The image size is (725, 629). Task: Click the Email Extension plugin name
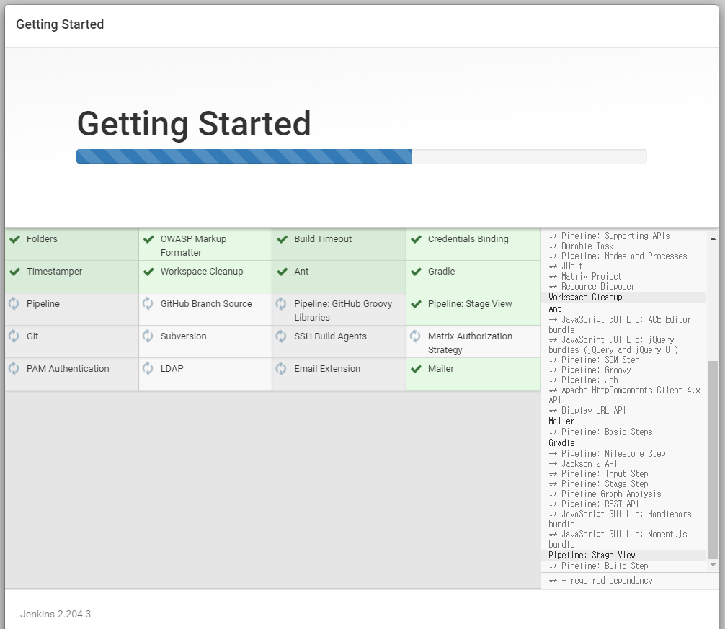327,368
